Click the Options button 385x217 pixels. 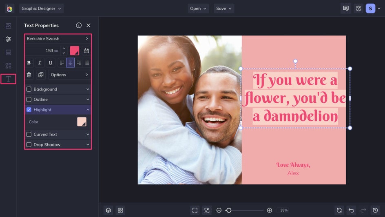click(69, 75)
